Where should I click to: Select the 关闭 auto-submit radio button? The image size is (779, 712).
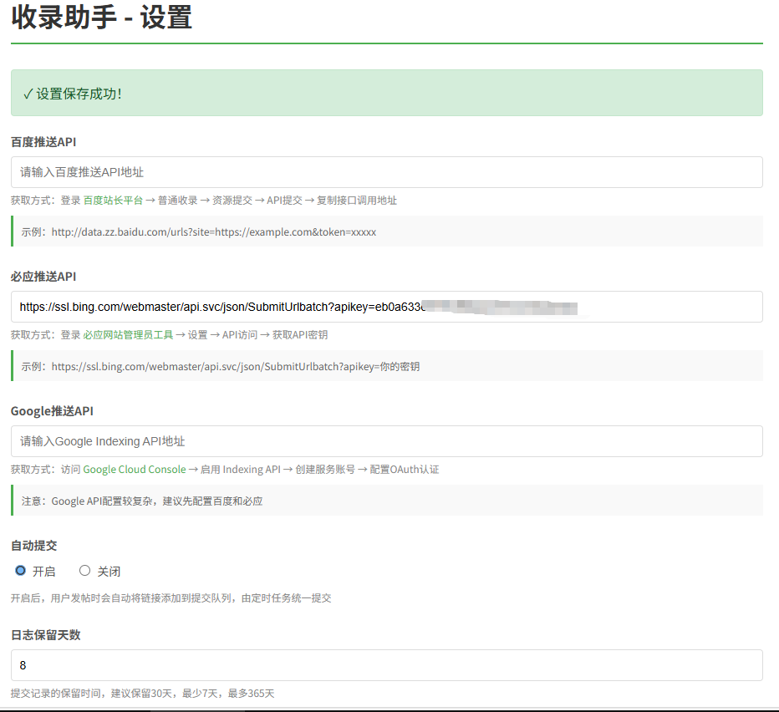coord(84,571)
